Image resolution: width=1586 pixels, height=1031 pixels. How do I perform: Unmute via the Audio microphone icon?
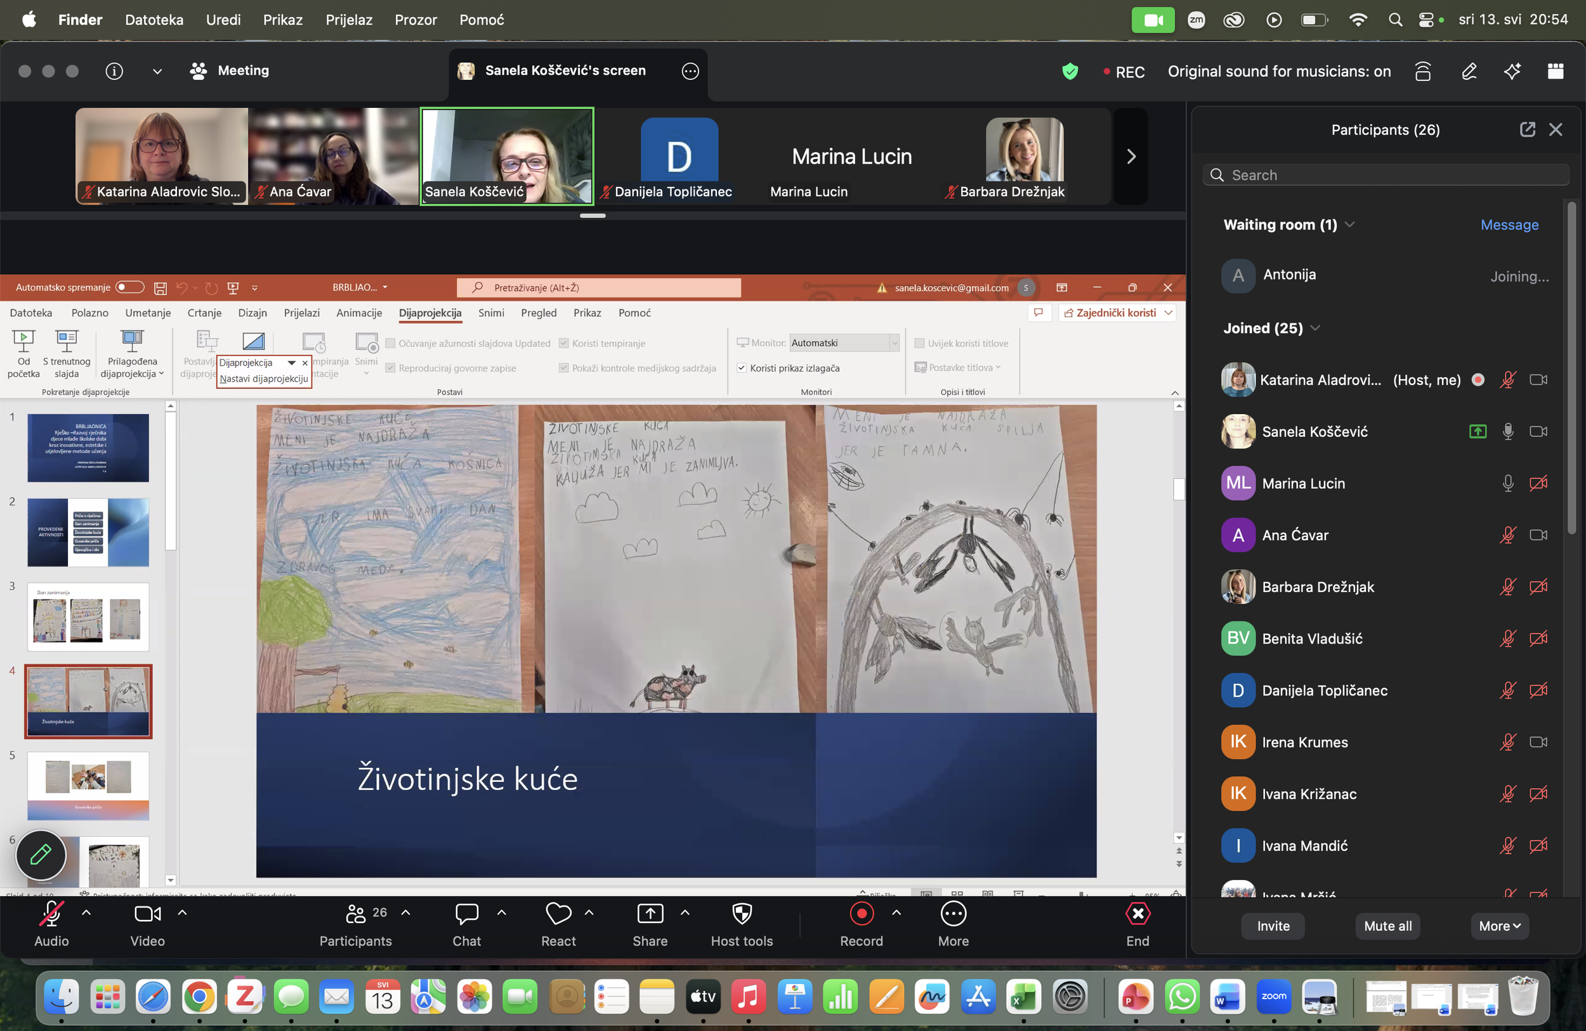(51, 914)
